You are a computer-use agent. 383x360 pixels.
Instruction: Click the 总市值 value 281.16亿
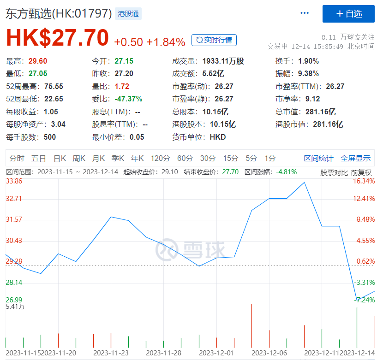[321, 112]
